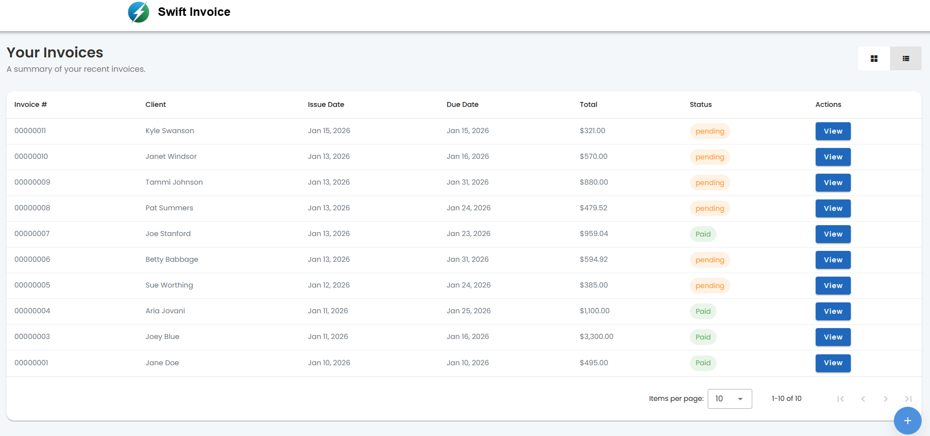Viewport: 930px width, 436px height.
Task: Click the Paid badge for Jane Doe
Action: tap(703, 363)
